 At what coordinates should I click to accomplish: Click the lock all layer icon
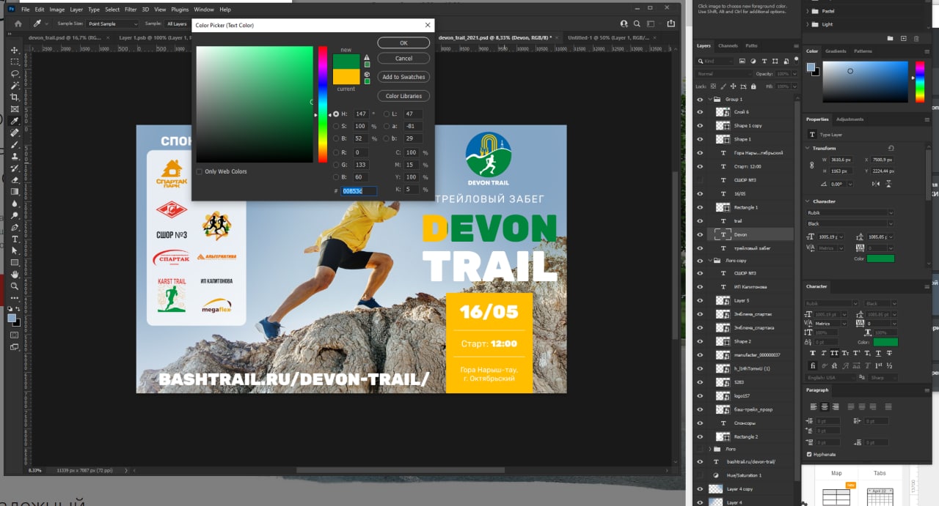(754, 86)
